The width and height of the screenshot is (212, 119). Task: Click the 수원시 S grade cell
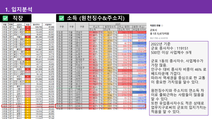pos(28,37)
